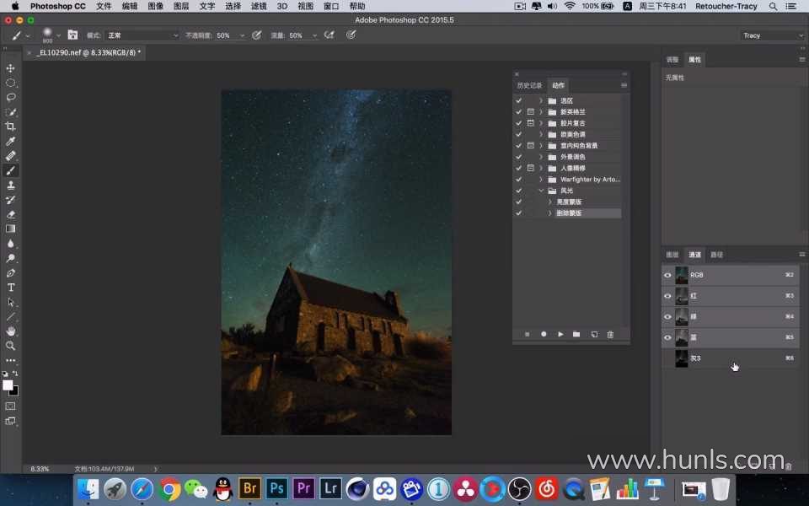
Task: Select the Eyedropper tool
Action: (10, 141)
